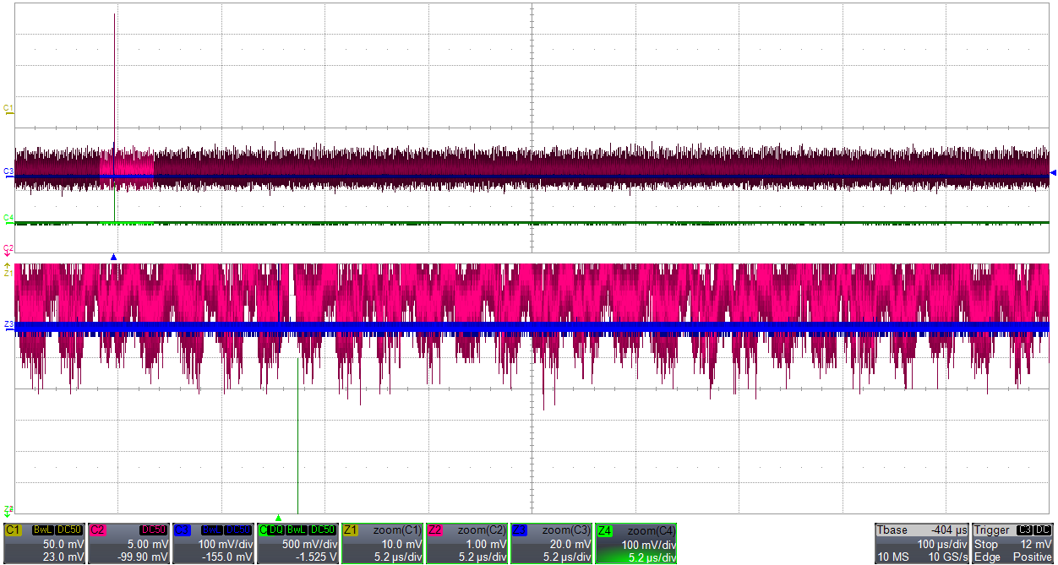The height and width of the screenshot is (565, 1058).
Task: Click the blue C3 ground level marker
Action: 8,172
